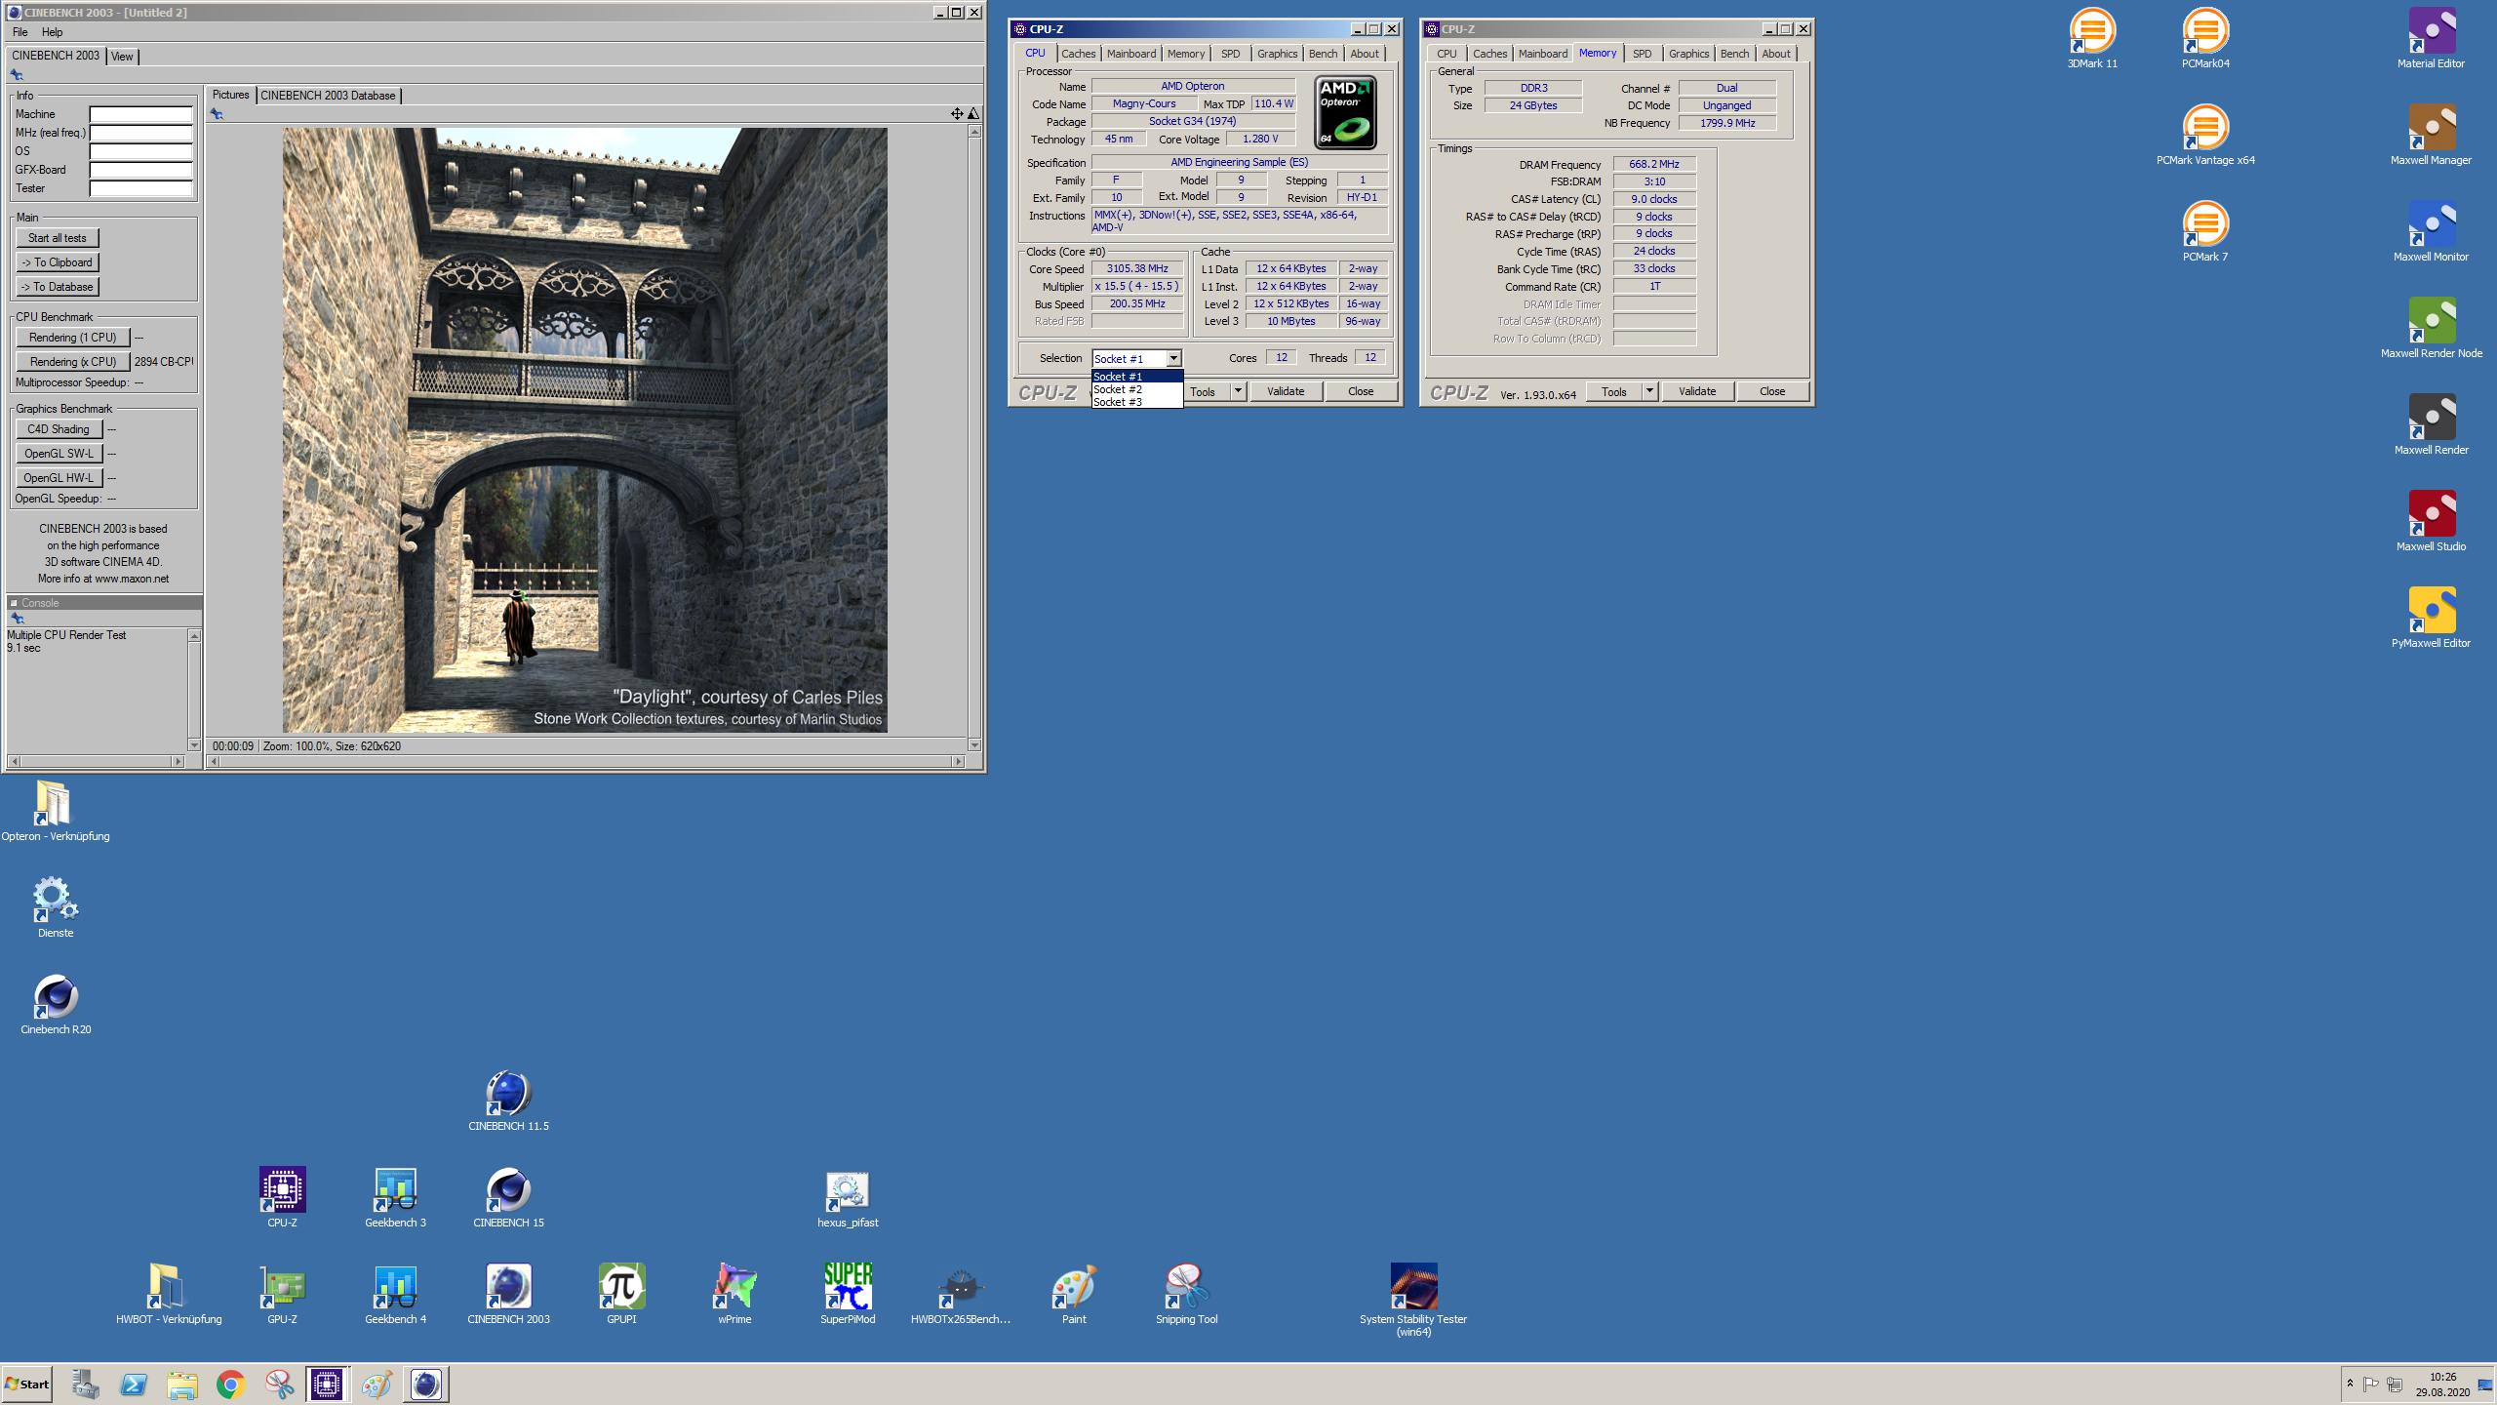Image resolution: width=2497 pixels, height=1405 pixels.
Task: Click the To Clipboard button
Action: pyautogui.click(x=57, y=262)
